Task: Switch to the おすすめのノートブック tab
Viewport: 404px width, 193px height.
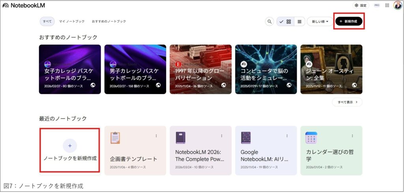Action: (x=109, y=21)
